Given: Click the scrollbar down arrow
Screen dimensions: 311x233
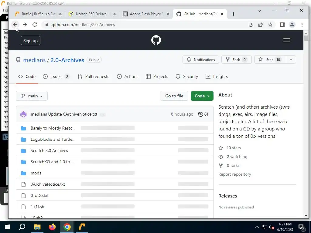Looking at the screenshot, I should [306, 216].
